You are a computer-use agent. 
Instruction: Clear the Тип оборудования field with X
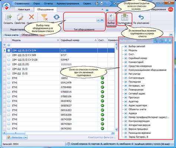(x=102, y=20)
